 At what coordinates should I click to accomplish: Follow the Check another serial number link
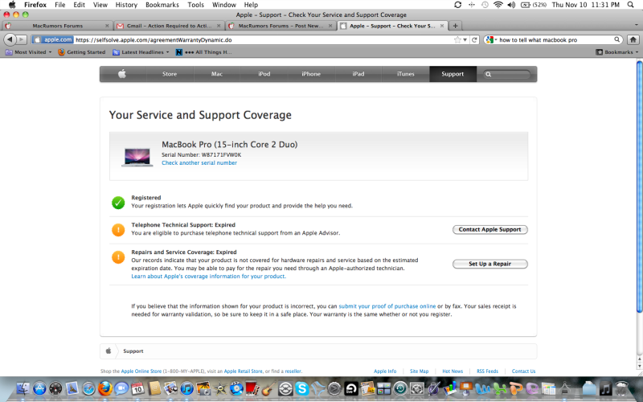(x=199, y=163)
